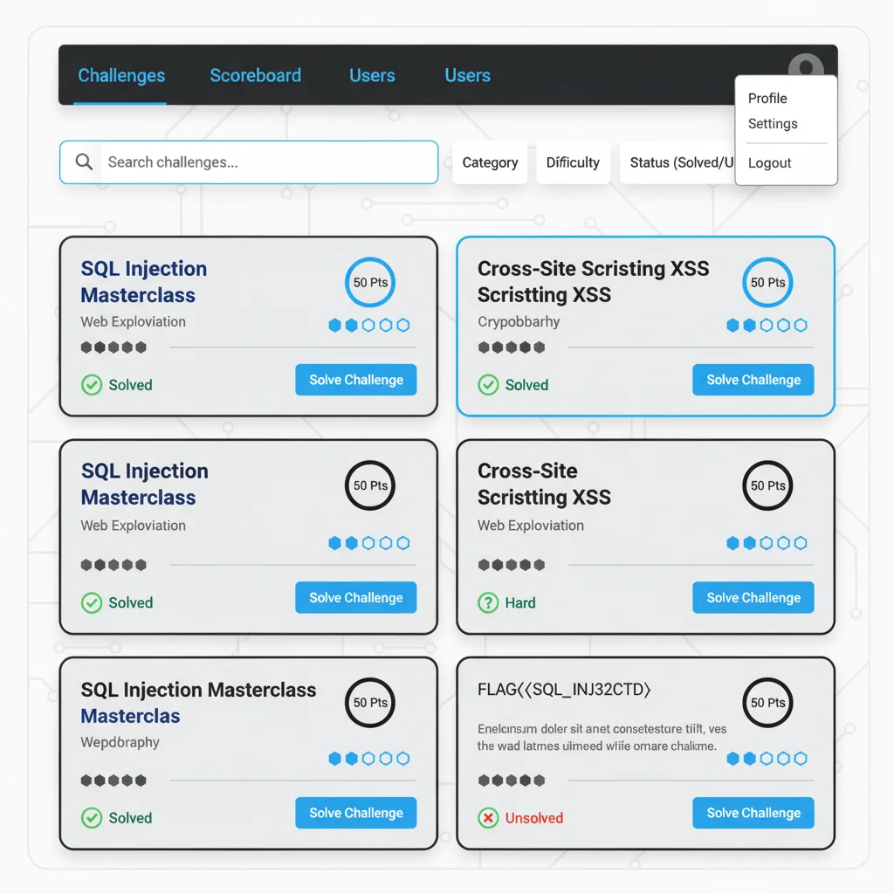This screenshot has height=894, width=894.
Task: Click the red Unsolved icon on the FLAG card
Action: click(489, 817)
